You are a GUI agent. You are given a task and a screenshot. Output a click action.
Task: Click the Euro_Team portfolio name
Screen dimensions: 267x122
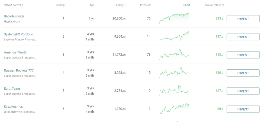tap(12, 89)
